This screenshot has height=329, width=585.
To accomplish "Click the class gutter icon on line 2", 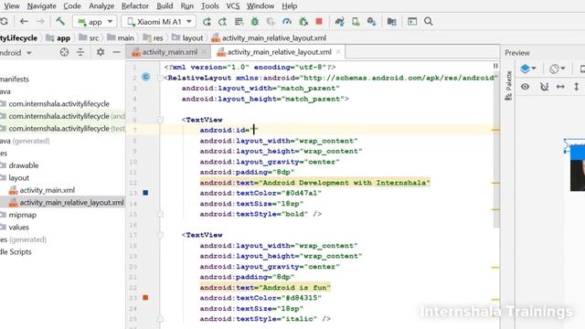I will (146, 77).
